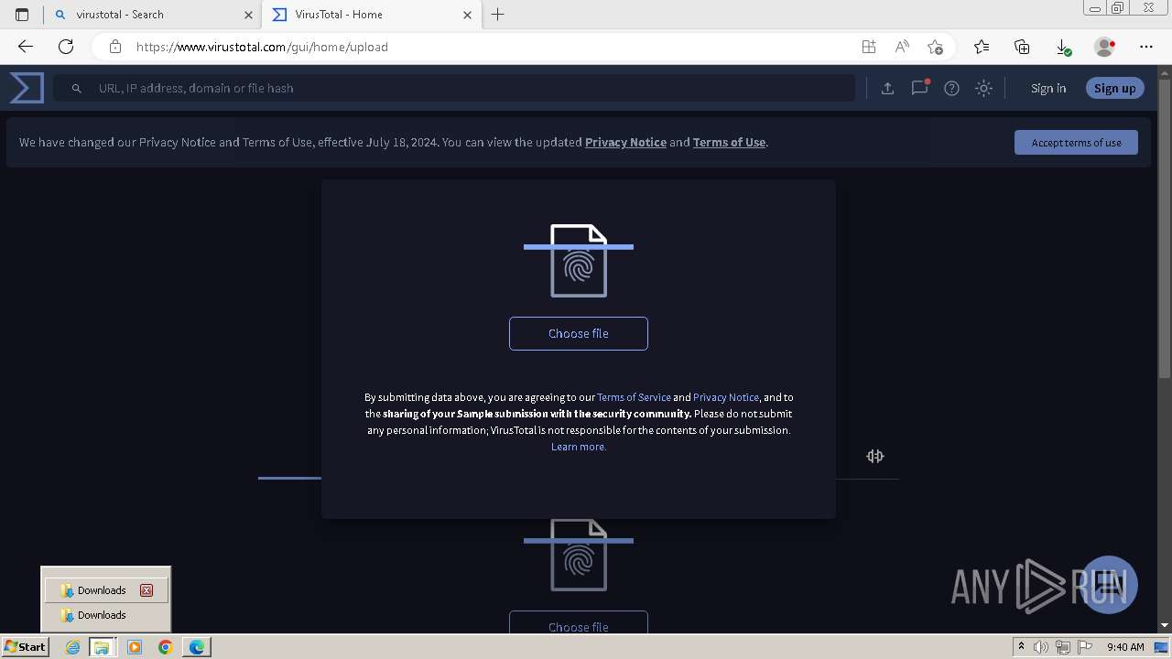Click the Learn more link

579,447
